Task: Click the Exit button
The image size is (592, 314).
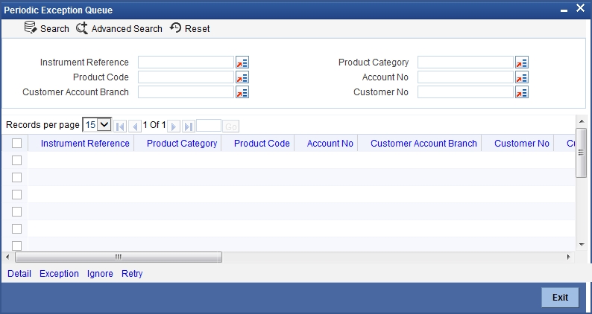Action: [x=560, y=298]
